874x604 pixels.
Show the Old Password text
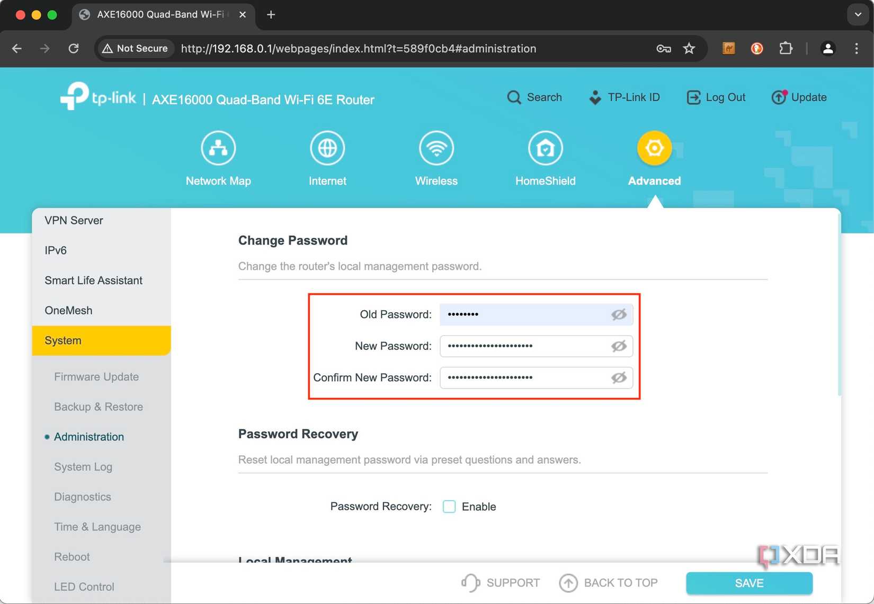coord(619,314)
